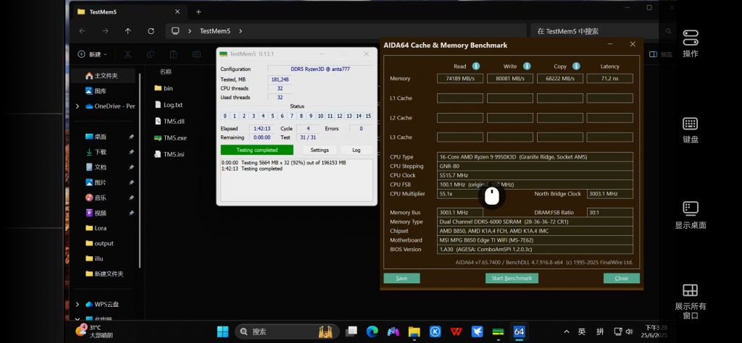Open the 新建 (New) dropdown

pyautogui.click(x=93, y=54)
